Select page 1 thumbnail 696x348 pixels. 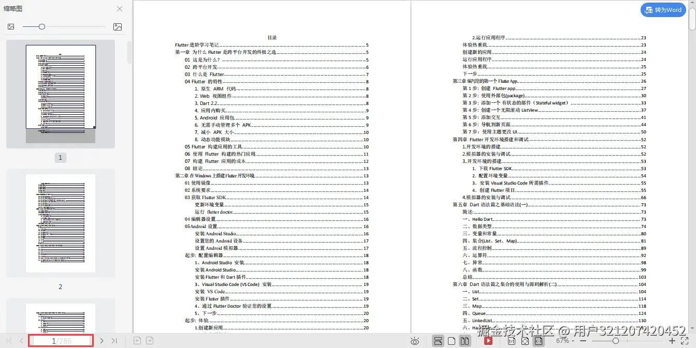61,94
